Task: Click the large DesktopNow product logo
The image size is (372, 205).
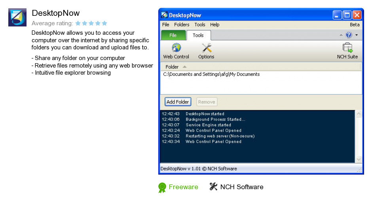Action: [17, 17]
